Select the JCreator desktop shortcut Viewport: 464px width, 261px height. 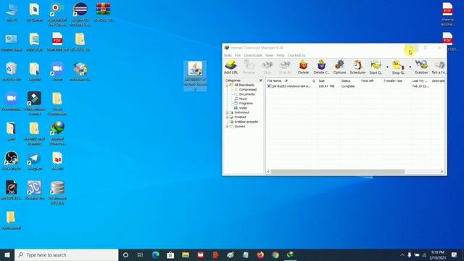(x=34, y=191)
